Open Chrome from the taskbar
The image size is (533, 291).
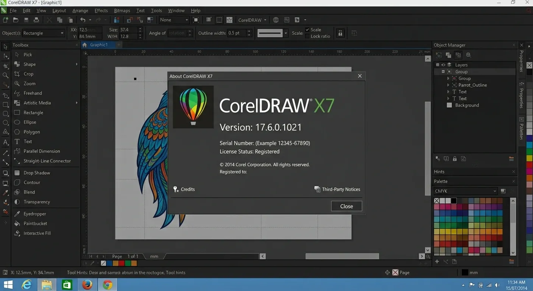point(108,285)
